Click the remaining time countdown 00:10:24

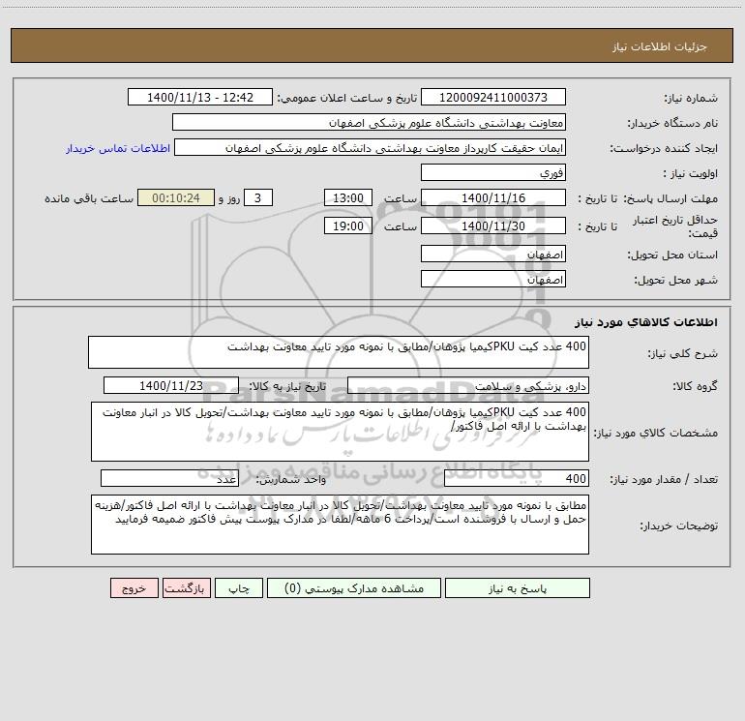[176, 198]
